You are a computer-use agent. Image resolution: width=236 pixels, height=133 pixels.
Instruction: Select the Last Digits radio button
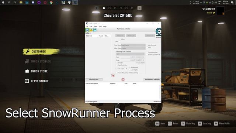(130, 70)
